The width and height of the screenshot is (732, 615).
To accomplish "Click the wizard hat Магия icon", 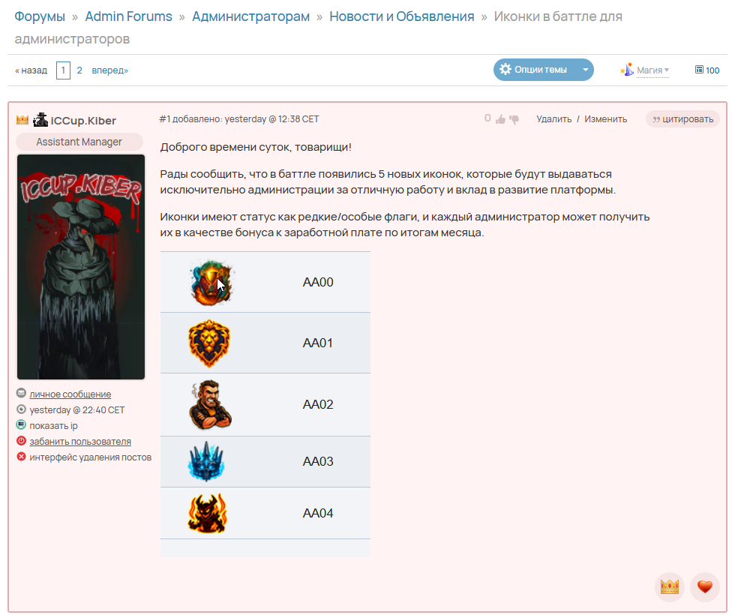I will pos(628,70).
